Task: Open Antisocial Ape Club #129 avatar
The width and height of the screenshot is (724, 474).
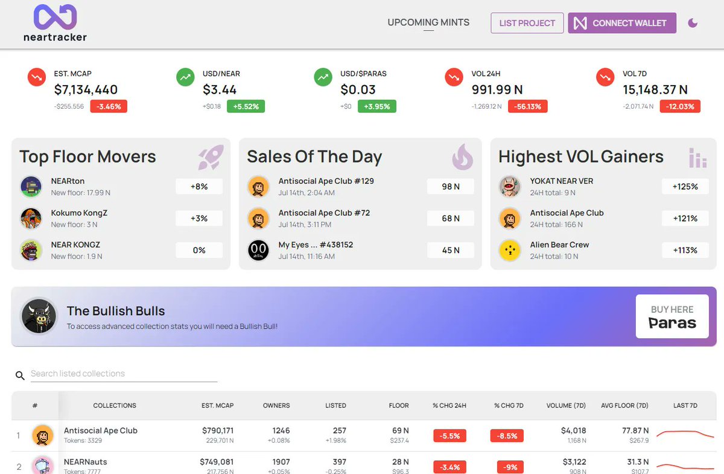Action: coord(259,187)
